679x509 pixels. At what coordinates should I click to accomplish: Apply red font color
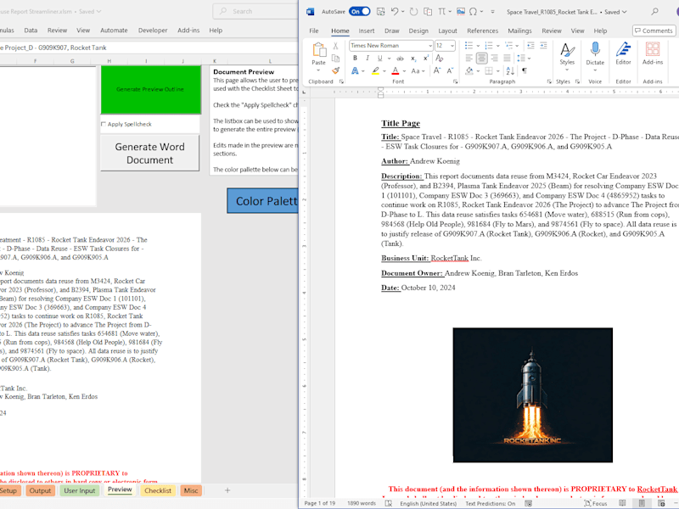point(396,71)
